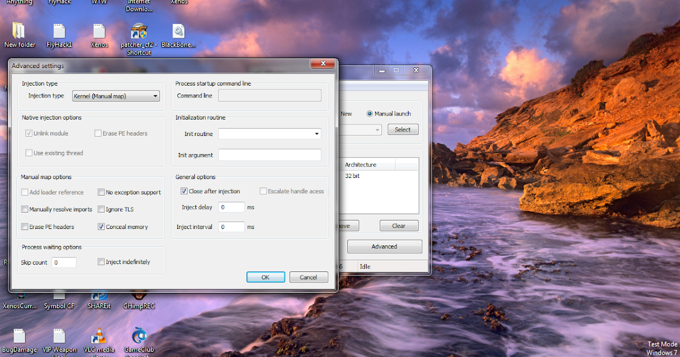The image size is (680, 357).
Task: Open the BugDamage file icon
Action: tap(19, 335)
